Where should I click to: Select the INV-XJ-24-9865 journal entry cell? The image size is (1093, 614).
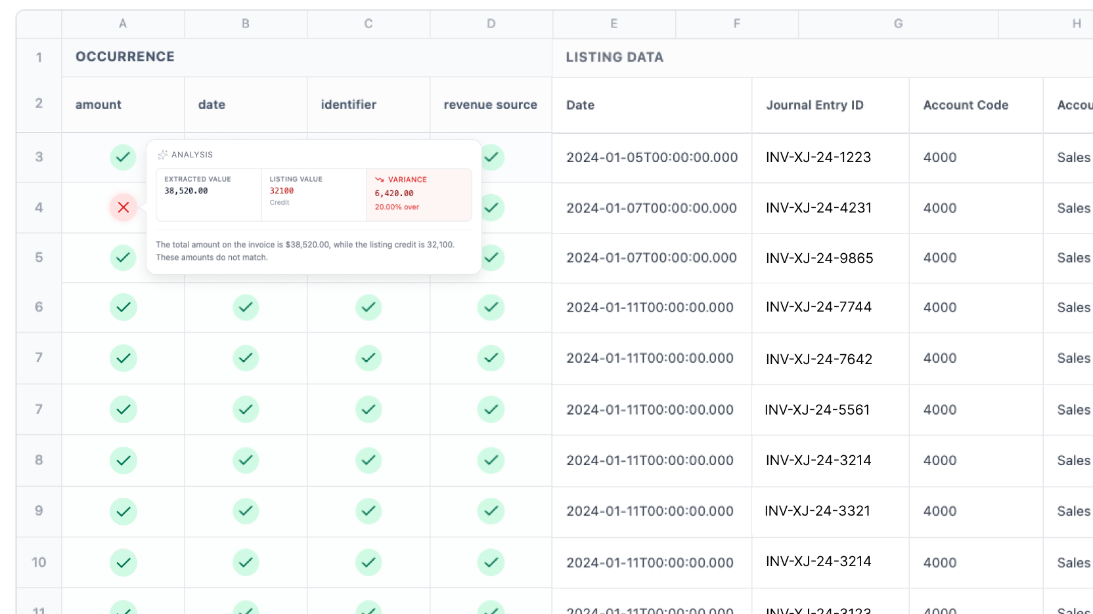coord(819,258)
